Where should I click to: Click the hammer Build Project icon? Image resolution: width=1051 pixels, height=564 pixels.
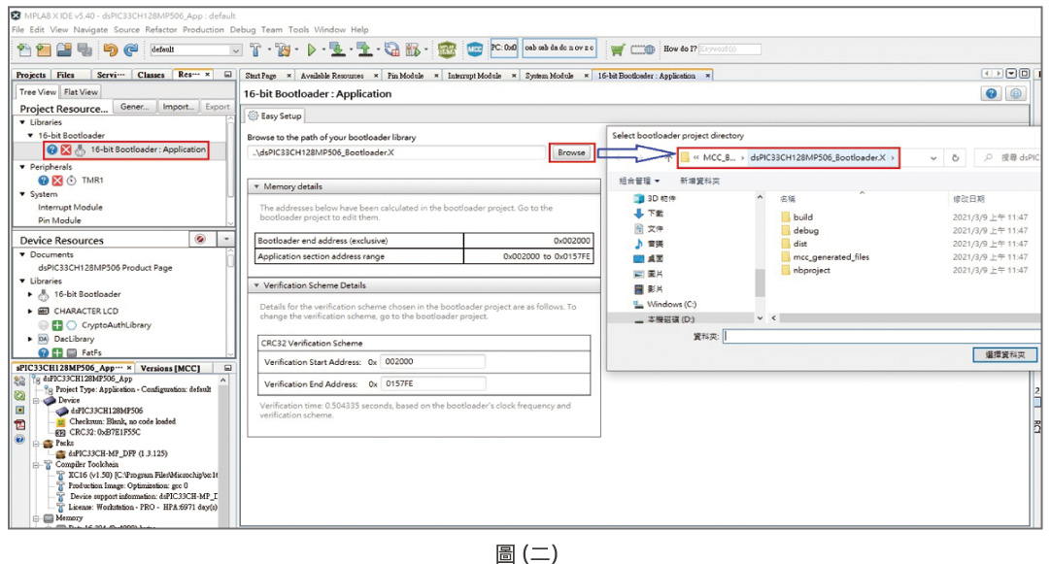(x=257, y=50)
